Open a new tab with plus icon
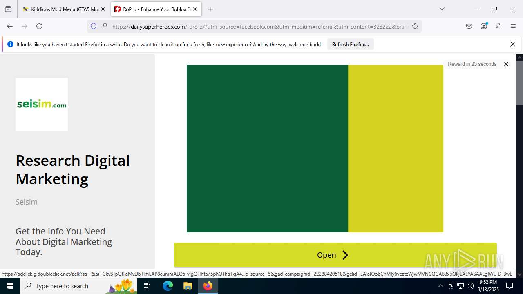This screenshot has width=523, height=294. (210, 9)
